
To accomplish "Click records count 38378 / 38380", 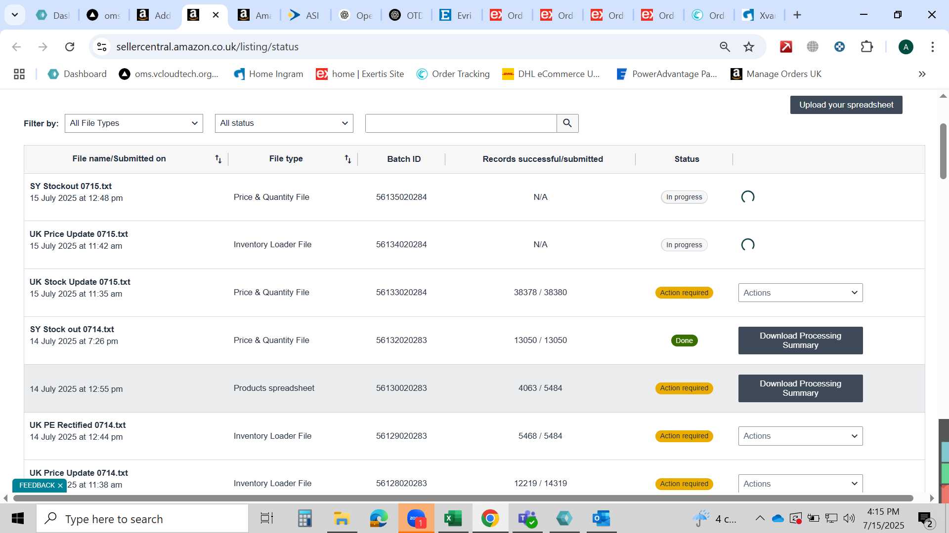I will point(540,292).
